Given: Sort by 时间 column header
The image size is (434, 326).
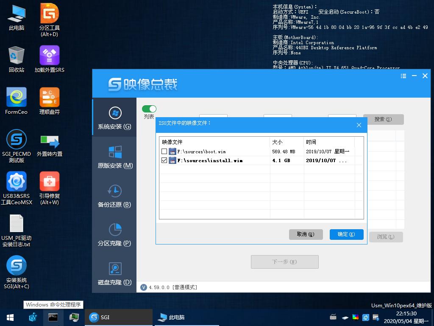Looking at the screenshot, I should point(329,142).
